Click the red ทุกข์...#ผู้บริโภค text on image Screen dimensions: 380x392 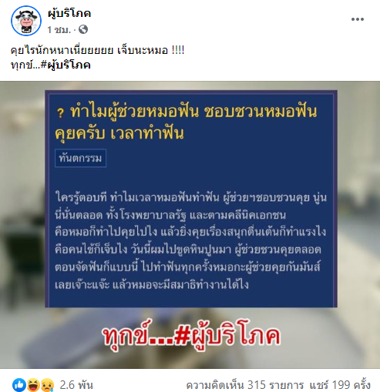(191, 335)
